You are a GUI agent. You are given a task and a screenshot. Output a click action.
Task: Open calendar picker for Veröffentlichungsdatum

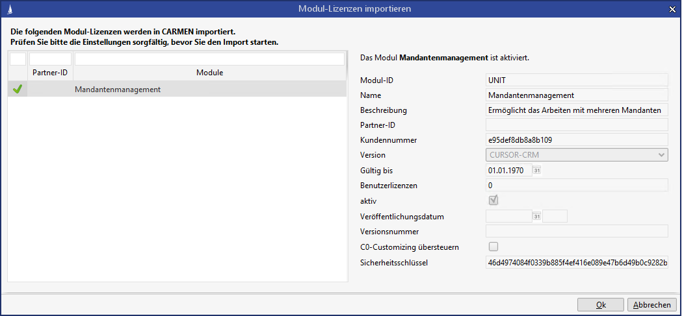(537, 216)
